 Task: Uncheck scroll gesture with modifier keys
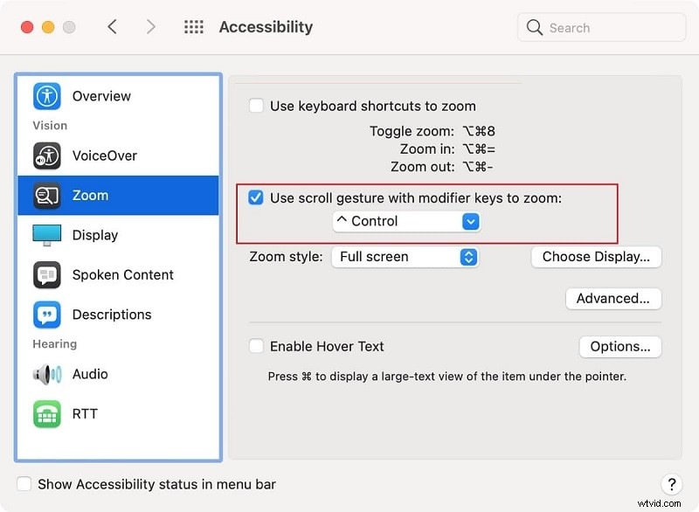(256, 197)
